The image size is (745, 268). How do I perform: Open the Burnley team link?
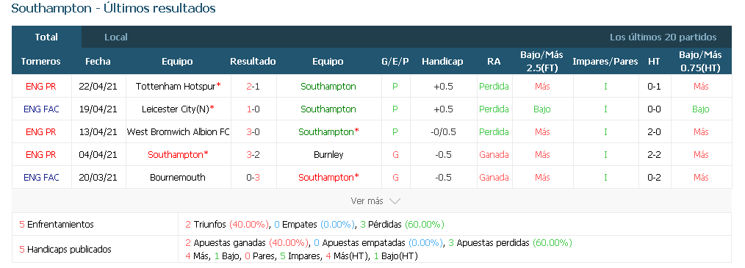[328, 154]
